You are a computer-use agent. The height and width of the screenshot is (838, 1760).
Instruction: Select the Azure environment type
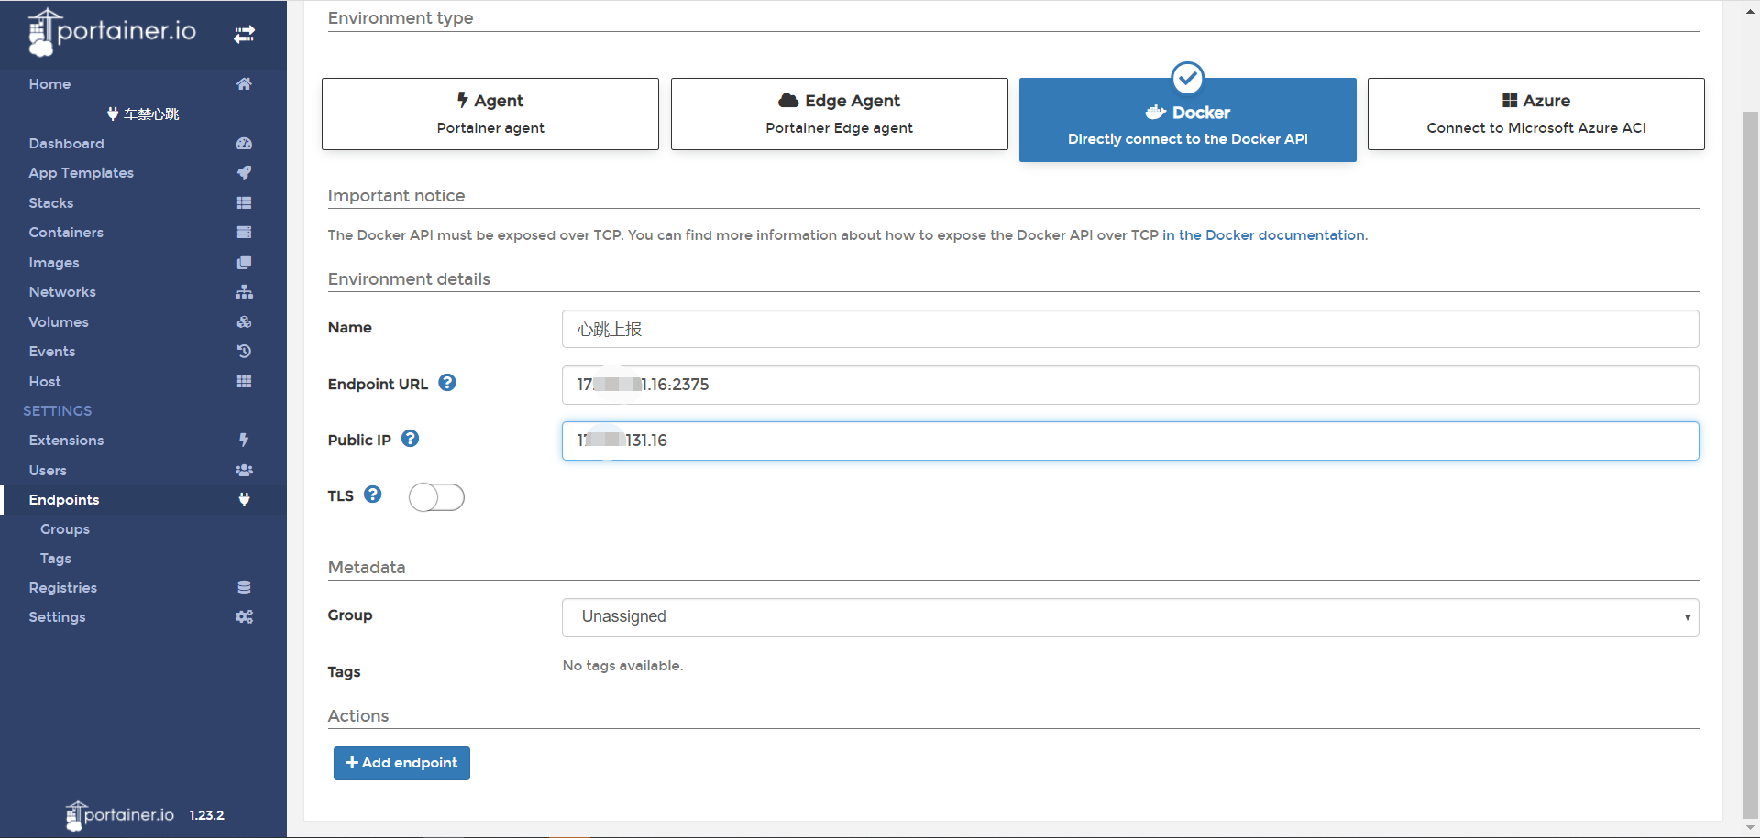click(1536, 114)
